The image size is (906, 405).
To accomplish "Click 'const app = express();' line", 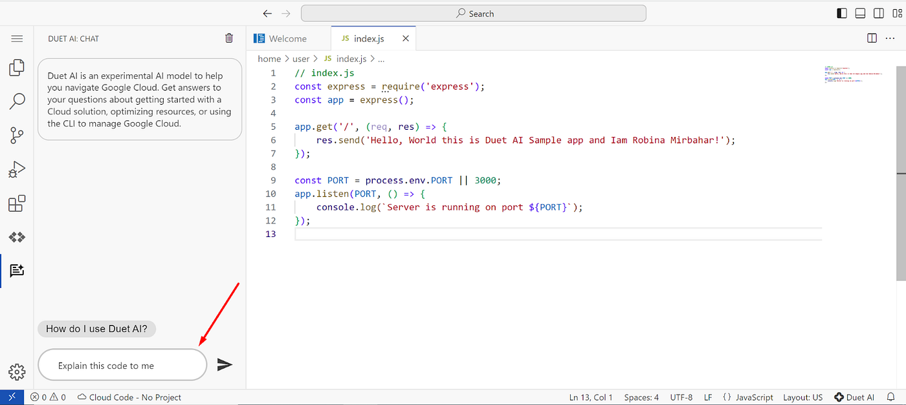I will [354, 100].
